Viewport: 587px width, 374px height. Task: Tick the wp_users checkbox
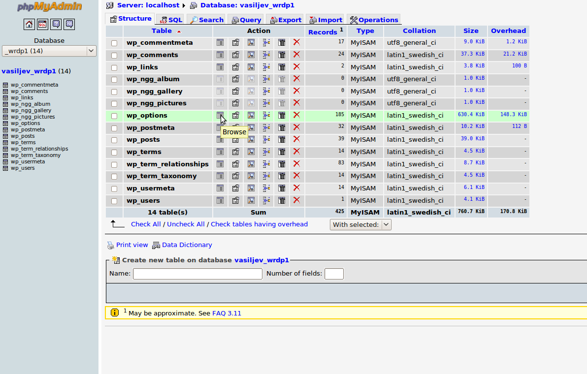114,201
